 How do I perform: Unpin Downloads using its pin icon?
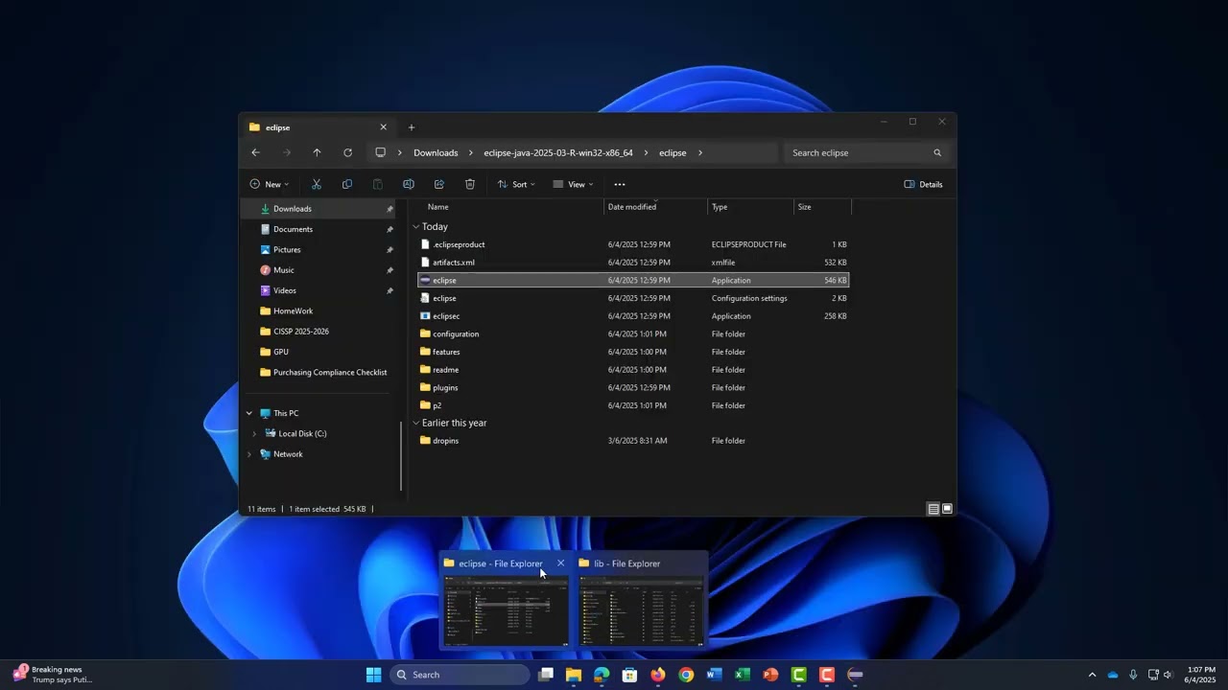coord(390,209)
